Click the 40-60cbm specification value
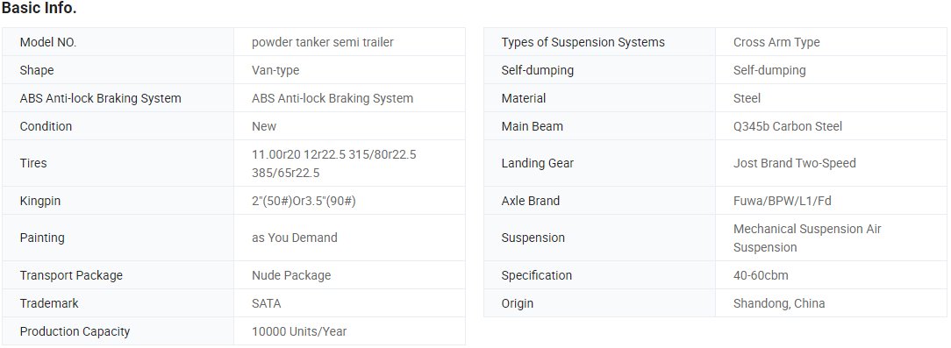The height and width of the screenshot is (348, 951). [761, 275]
